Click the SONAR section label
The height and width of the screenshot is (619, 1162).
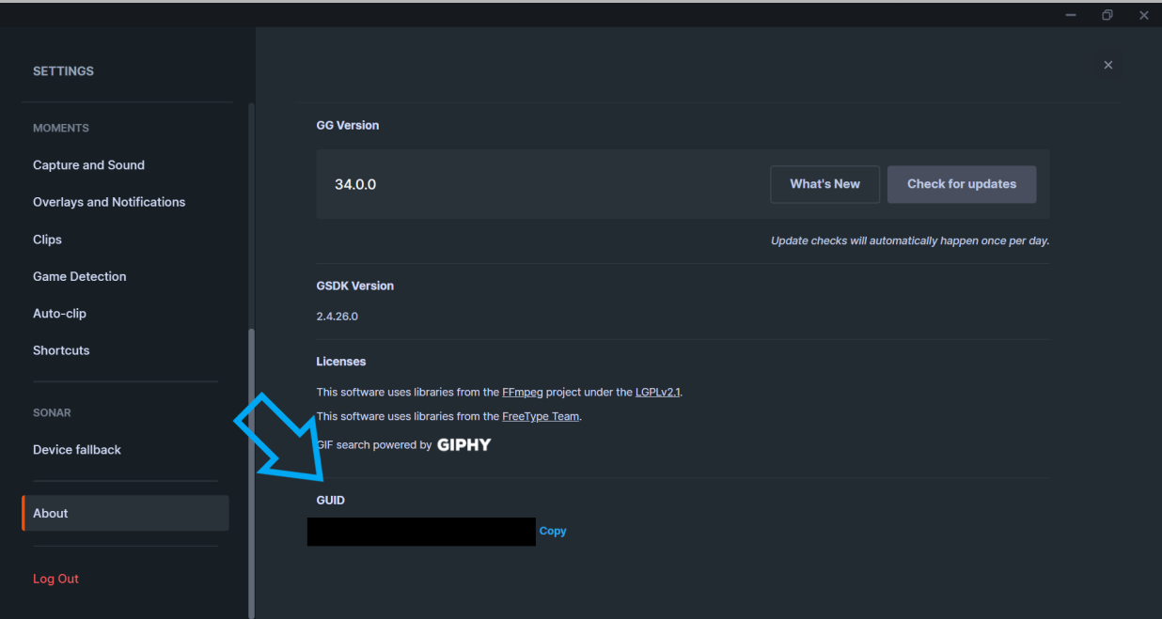coord(52,412)
